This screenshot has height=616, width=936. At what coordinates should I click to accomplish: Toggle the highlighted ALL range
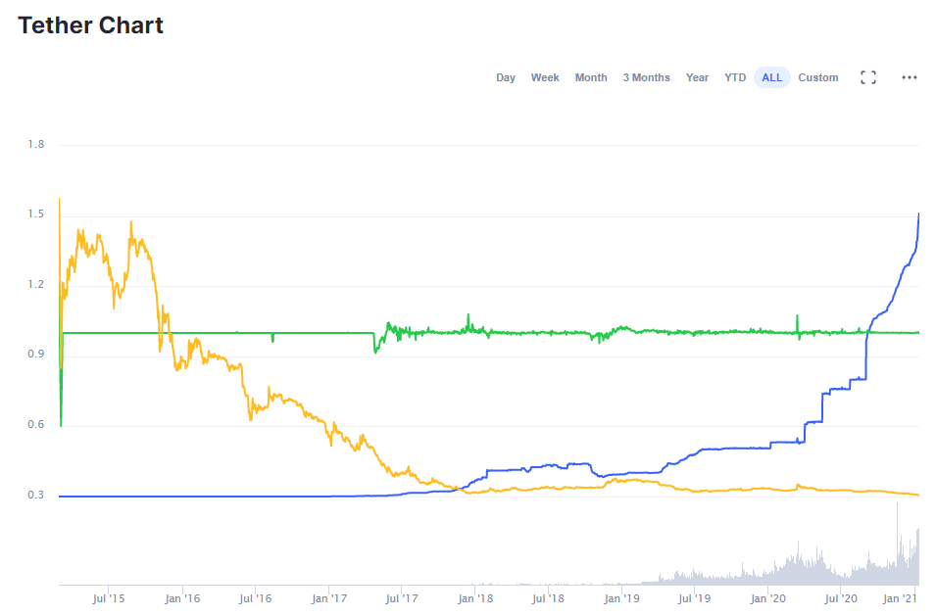pos(772,77)
